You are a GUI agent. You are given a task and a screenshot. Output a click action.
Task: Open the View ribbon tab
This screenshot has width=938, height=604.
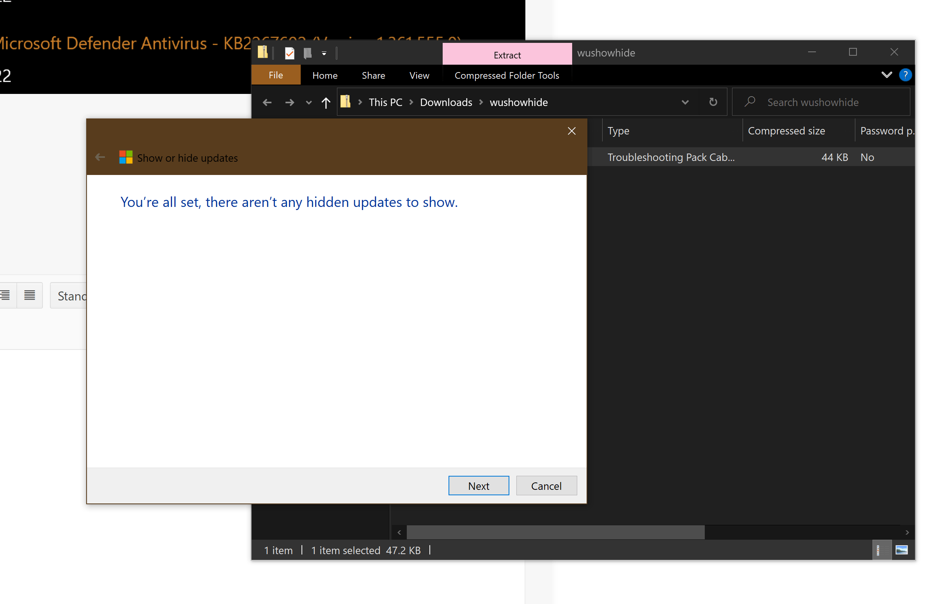[419, 75]
